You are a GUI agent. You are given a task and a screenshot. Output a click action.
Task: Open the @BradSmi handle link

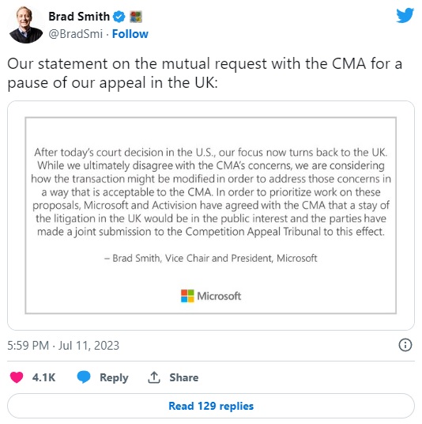(x=76, y=34)
